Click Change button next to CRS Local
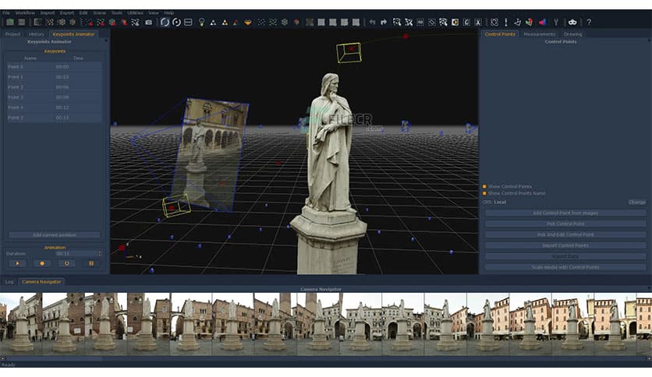 point(636,203)
